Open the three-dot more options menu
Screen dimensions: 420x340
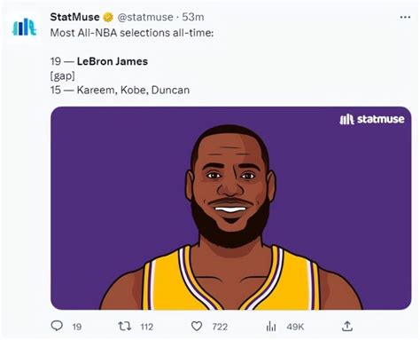pyautogui.click(x=405, y=17)
